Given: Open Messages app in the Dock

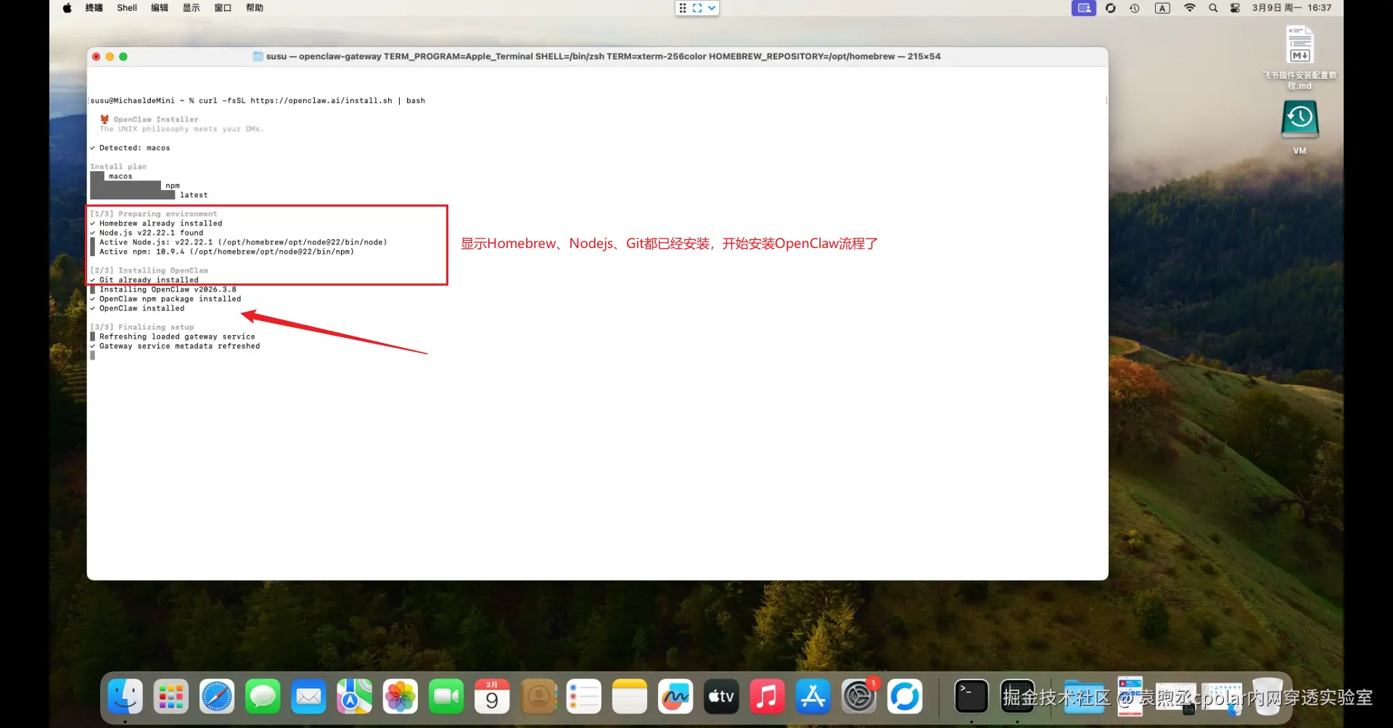Looking at the screenshot, I should click(263, 697).
